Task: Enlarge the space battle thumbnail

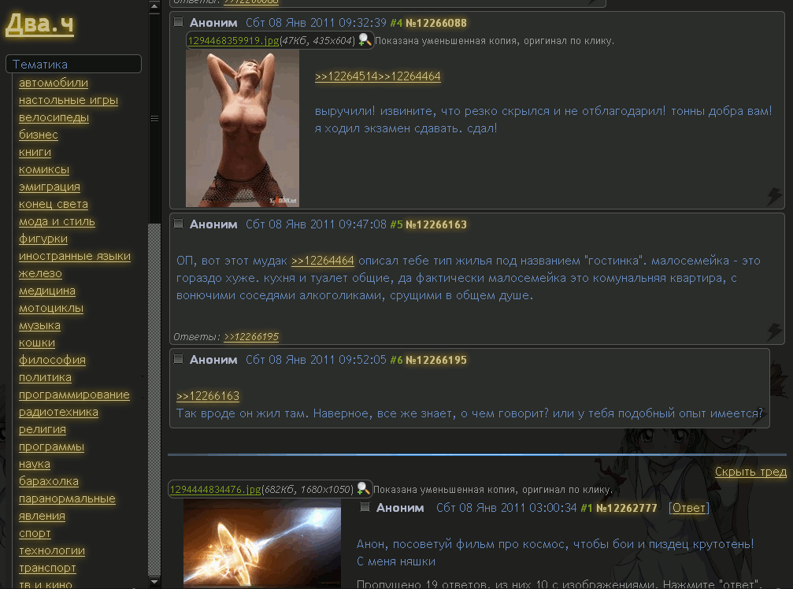Action: (262, 543)
